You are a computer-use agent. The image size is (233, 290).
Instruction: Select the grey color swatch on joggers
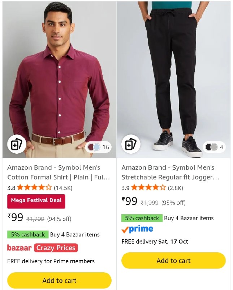[214, 147]
